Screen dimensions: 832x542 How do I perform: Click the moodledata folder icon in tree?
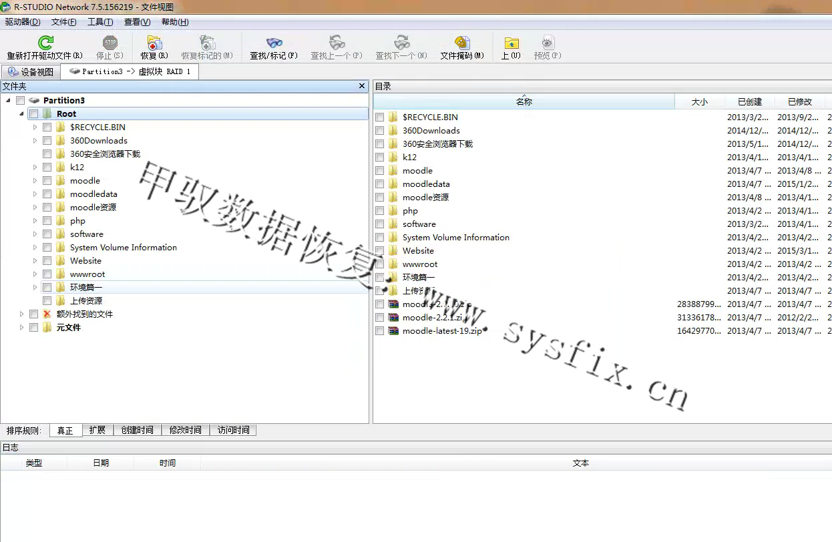coord(60,194)
